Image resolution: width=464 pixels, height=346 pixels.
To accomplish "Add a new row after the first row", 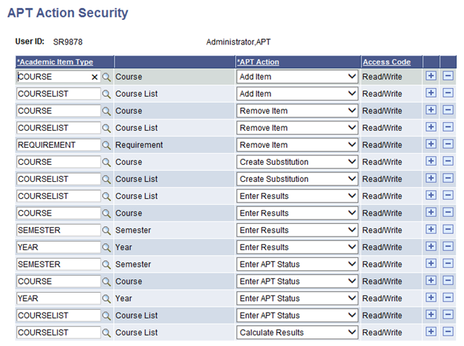I will coord(431,76).
